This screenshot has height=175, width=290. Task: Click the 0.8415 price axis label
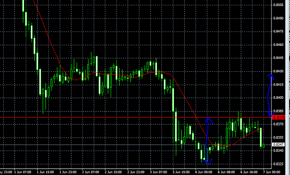click(x=278, y=85)
